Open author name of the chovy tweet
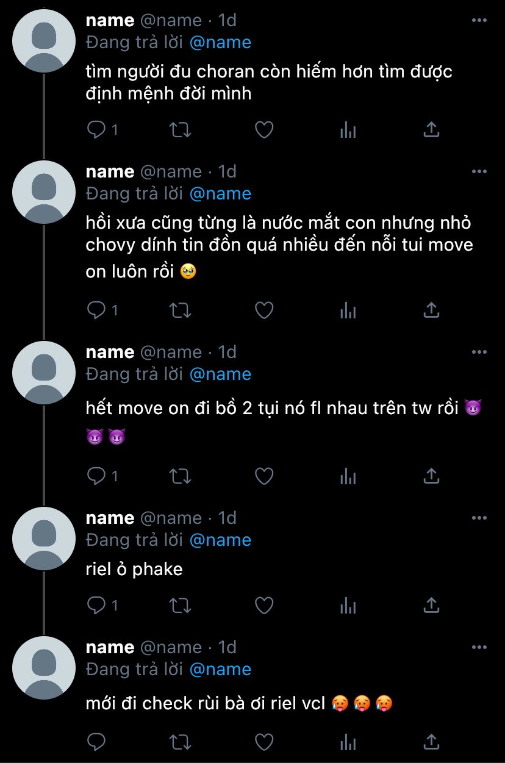505x763 pixels. (x=110, y=171)
